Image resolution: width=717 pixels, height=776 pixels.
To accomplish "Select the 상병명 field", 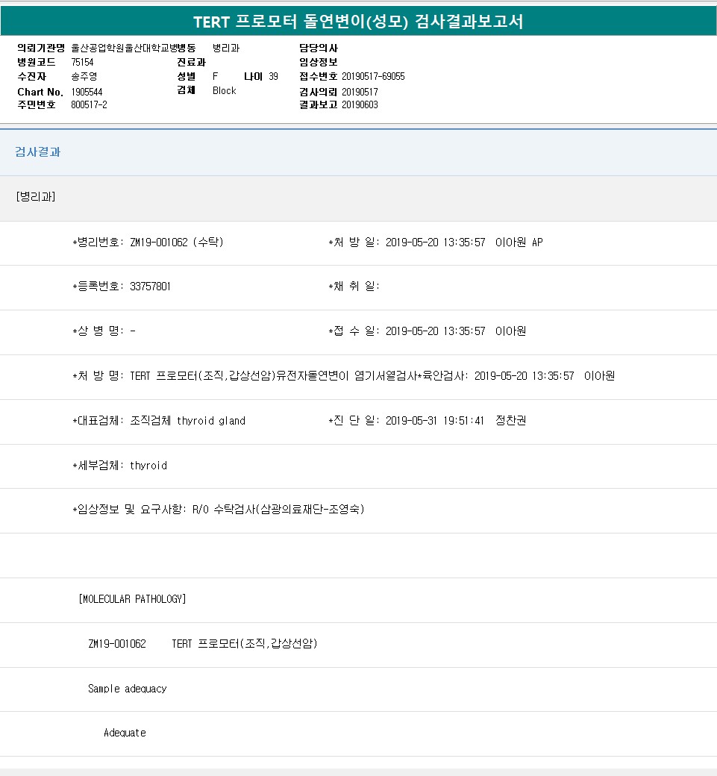I will 104,331.
